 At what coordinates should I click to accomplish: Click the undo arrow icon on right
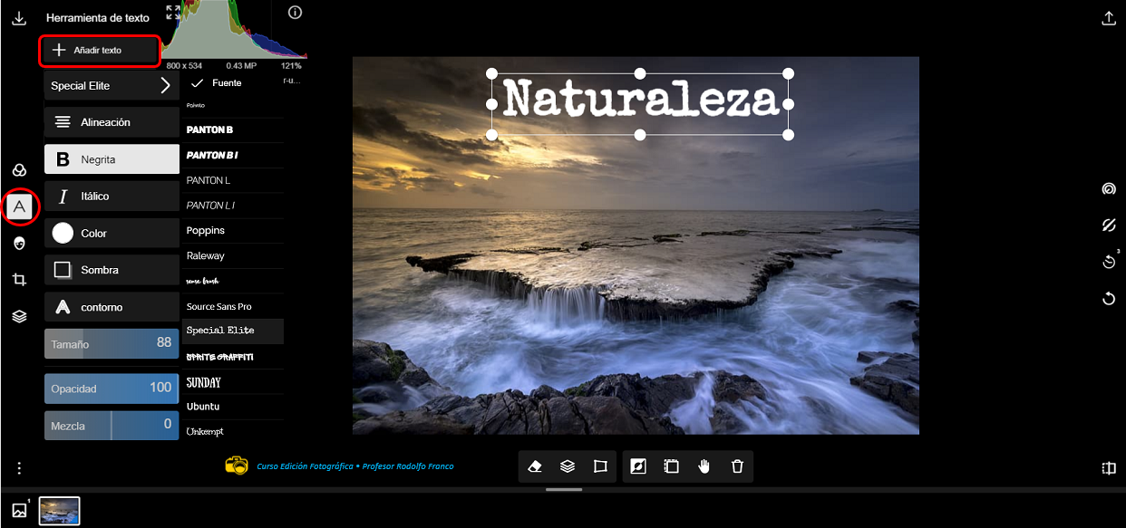pyautogui.click(x=1108, y=298)
